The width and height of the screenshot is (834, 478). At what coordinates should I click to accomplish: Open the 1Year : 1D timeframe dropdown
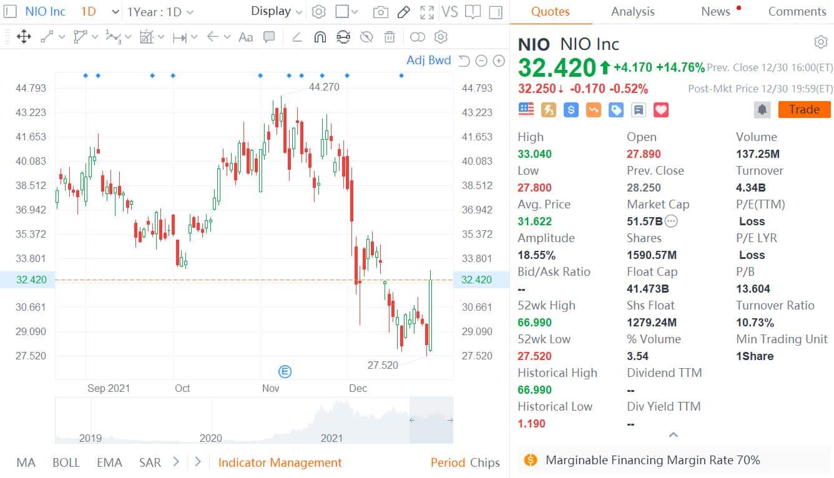[x=154, y=11]
